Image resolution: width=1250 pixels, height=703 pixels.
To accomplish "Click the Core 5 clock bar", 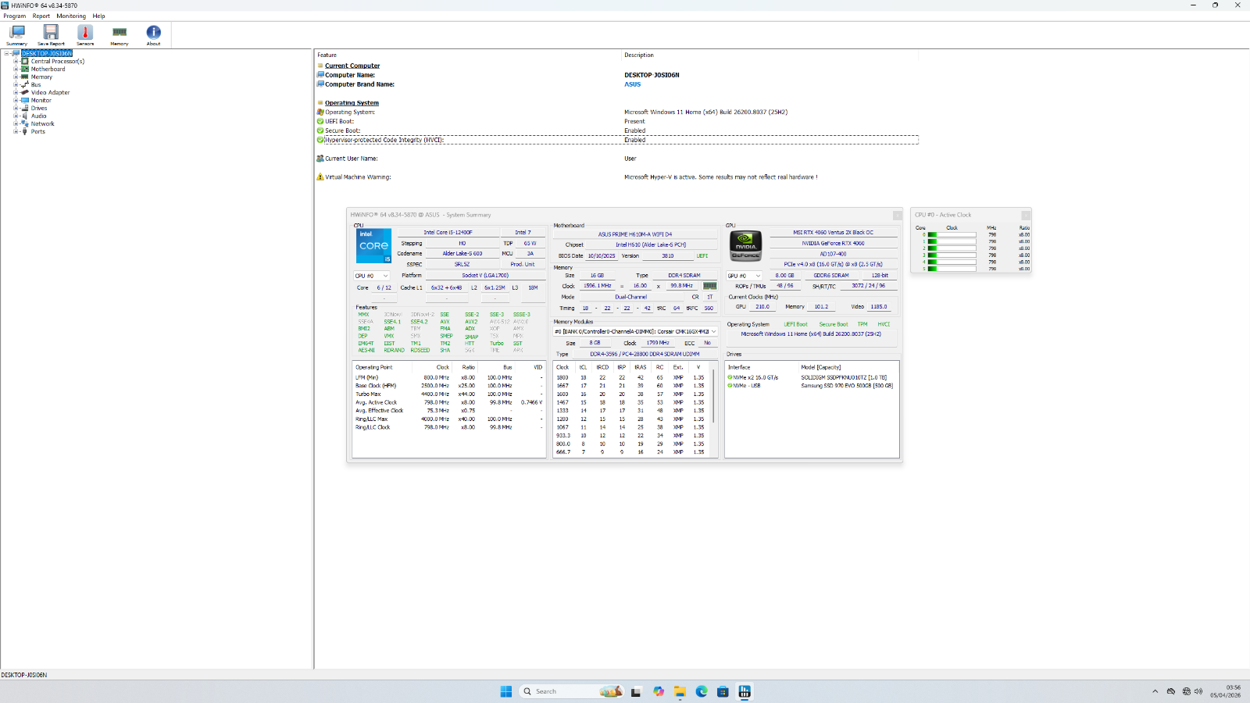I will [x=952, y=269].
